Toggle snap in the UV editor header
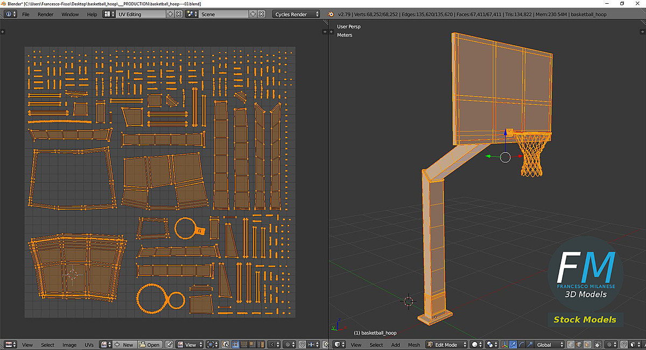This screenshot has width=646, height=350. click(x=303, y=345)
